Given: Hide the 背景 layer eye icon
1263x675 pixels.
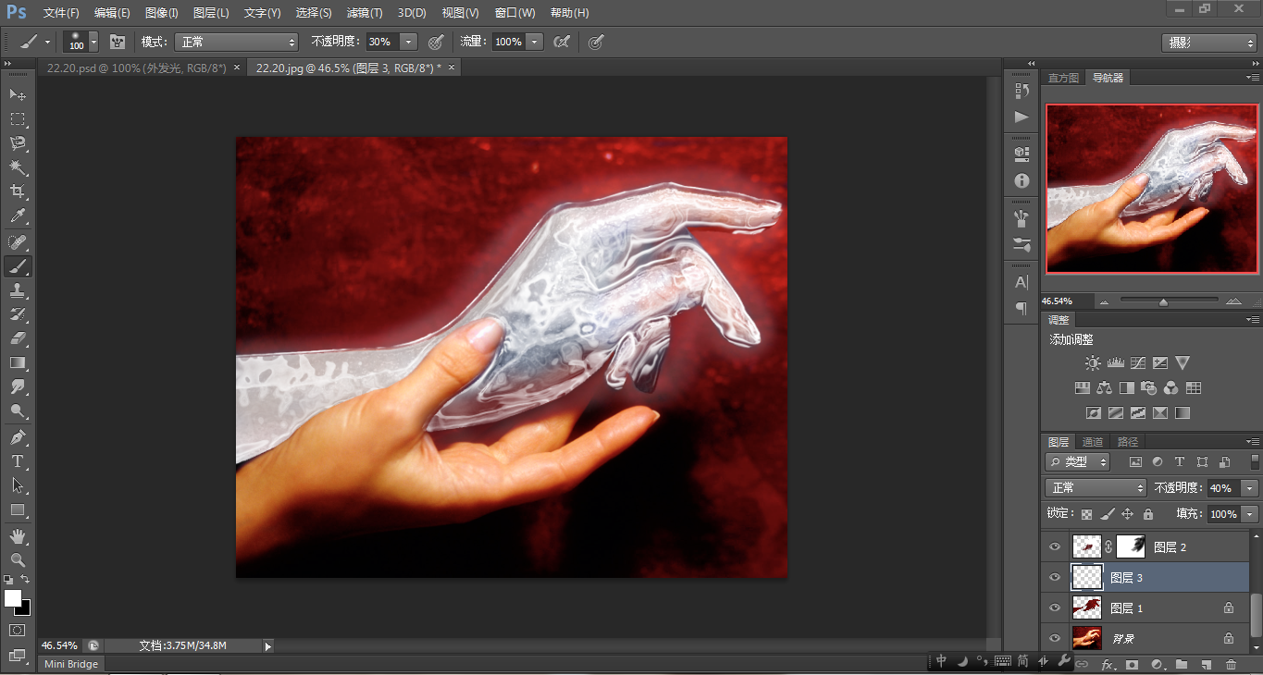Looking at the screenshot, I should pyautogui.click(x=1055, y=638).
